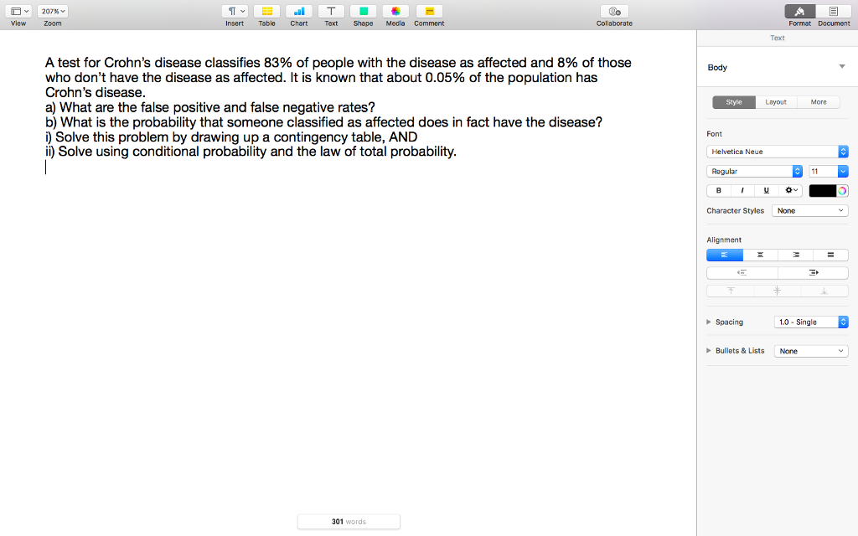Open the Media browser
The width and height of the screenshot is (858, 536).
tap(395, 11)
